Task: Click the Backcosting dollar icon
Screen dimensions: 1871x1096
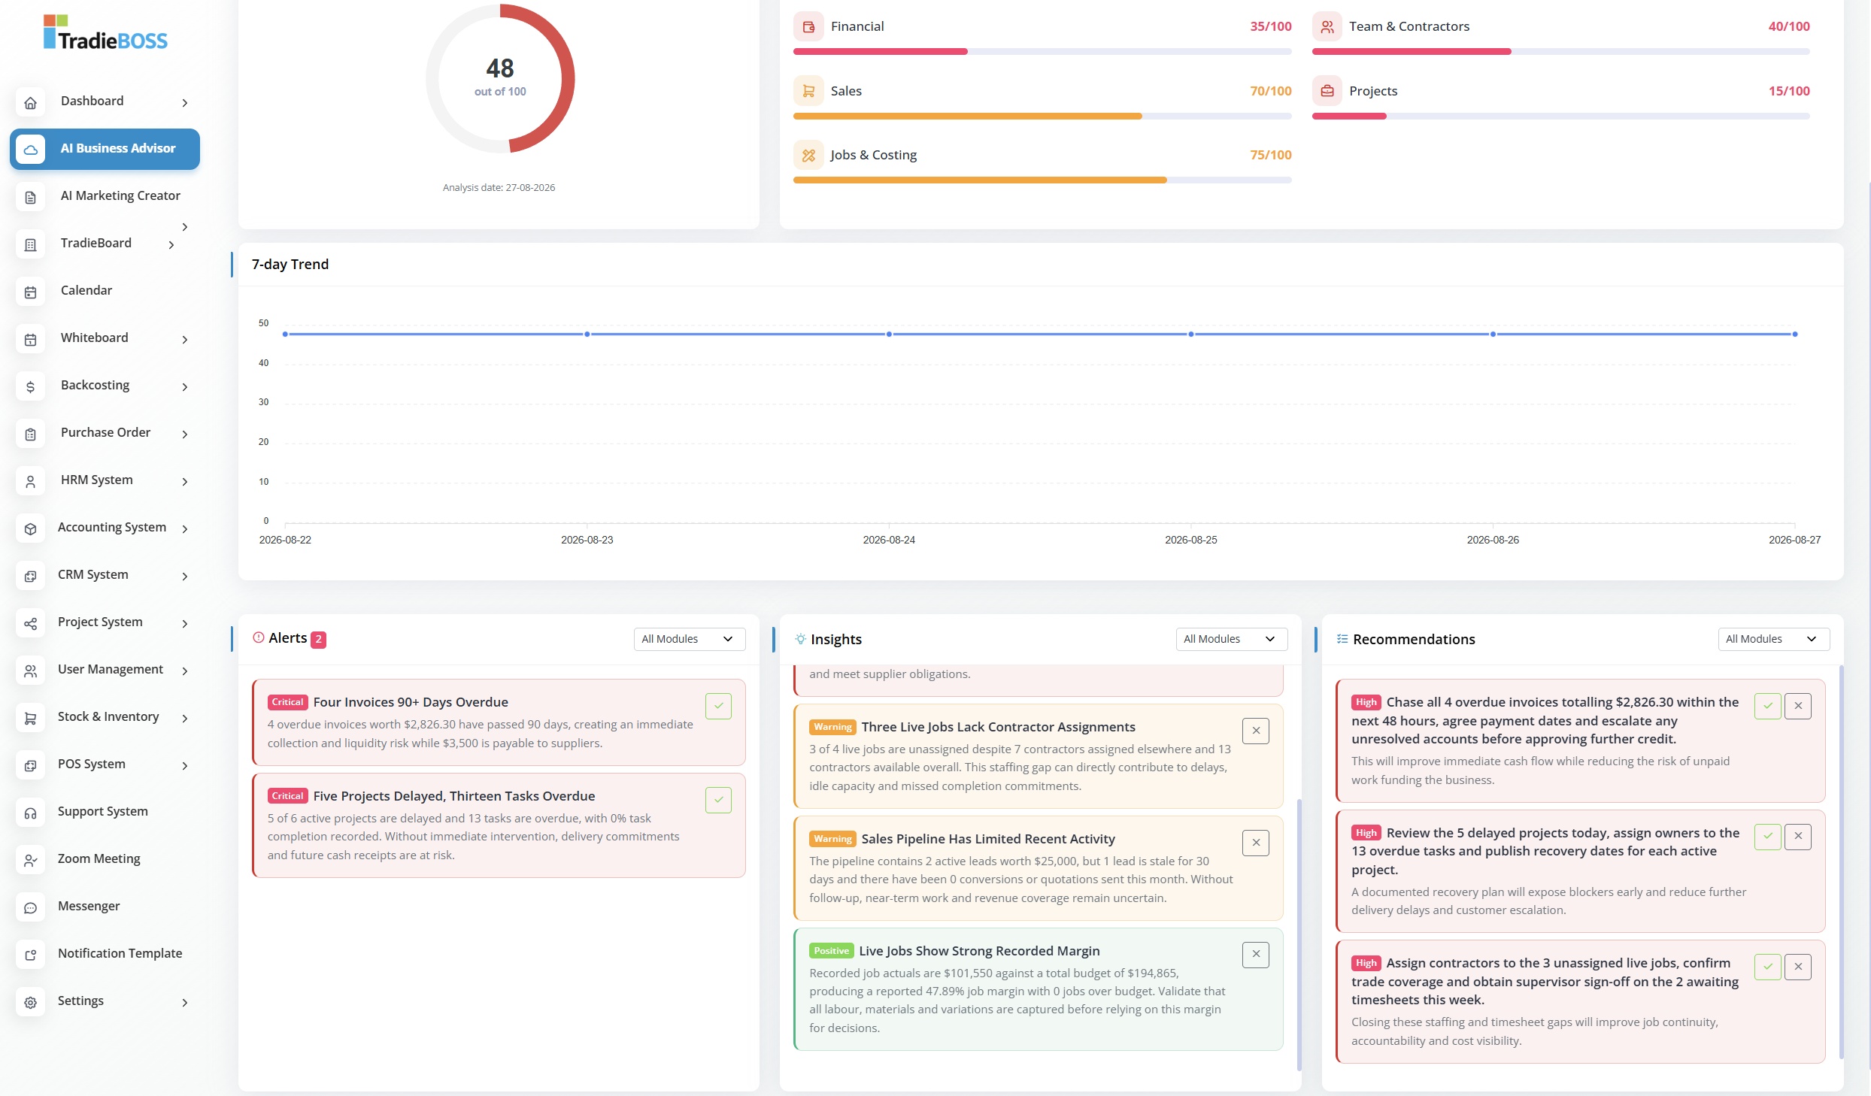Action: (30, 387)
